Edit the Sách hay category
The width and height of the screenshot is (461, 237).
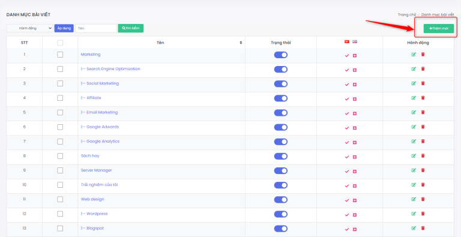tap(414, 155)
